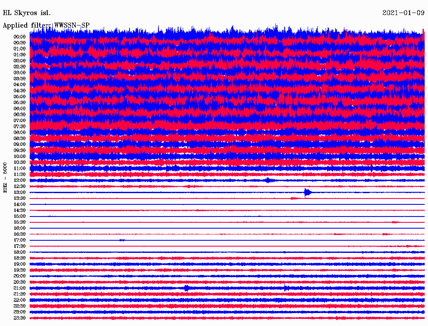
Task: Select the 'Applied filter: WWSSN-SP' text
Action: click(46, 25)
